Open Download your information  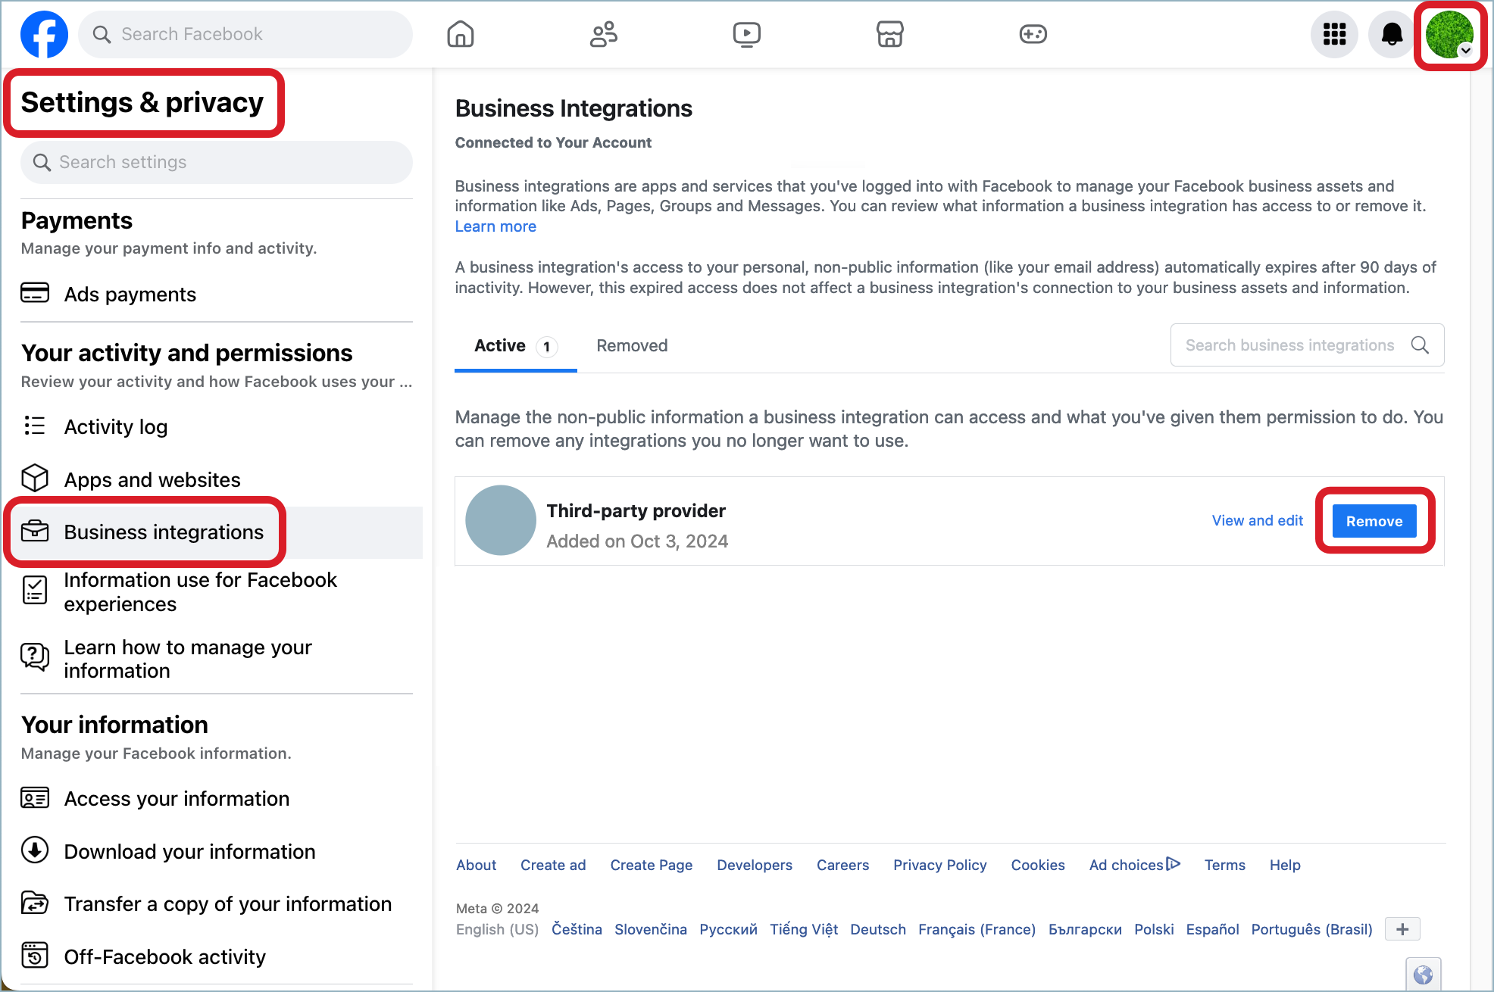(x=189, y=851)
